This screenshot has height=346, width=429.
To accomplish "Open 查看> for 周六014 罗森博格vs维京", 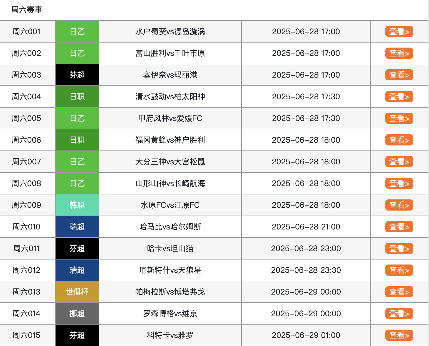I will pyautogui.click(x=399, y=313).
